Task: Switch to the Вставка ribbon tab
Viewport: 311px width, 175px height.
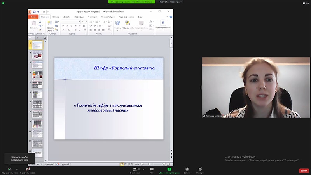Action: click(56, 17)
